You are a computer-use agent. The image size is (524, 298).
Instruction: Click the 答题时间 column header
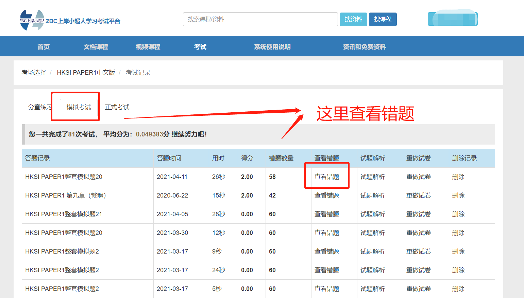coord(169,158)
